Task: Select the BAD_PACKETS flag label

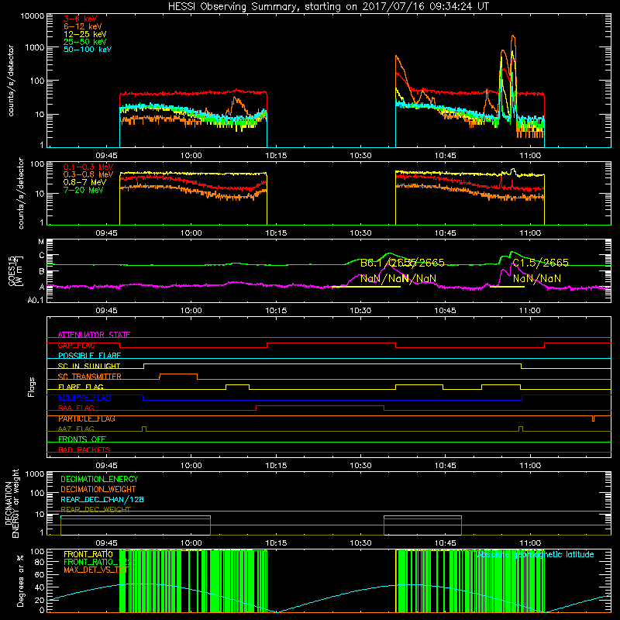Action: pyautogui.click(x=84, y=449)
